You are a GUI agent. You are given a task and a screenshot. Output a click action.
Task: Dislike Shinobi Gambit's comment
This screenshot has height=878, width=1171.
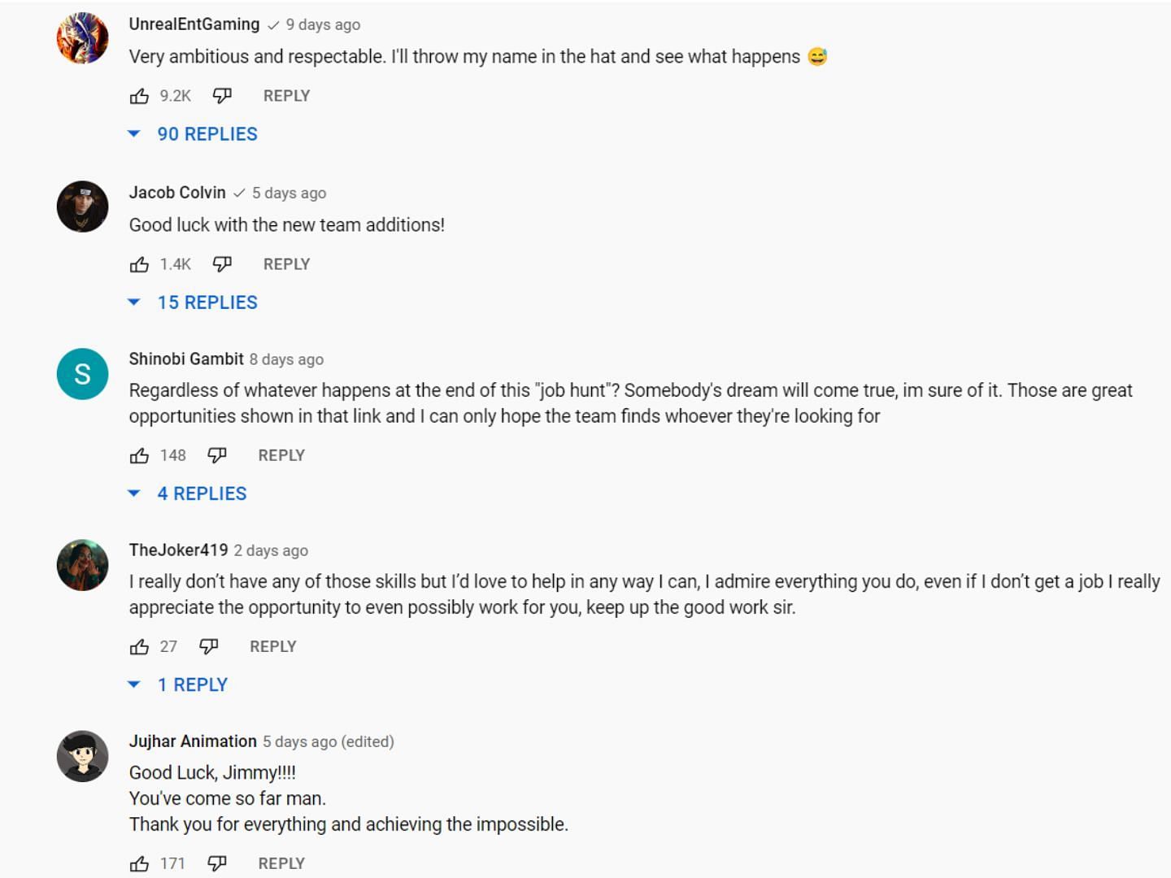pyautogui.click(x=217, y=455)
